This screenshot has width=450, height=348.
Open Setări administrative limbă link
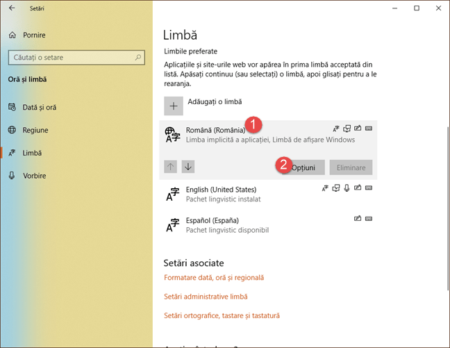click(x=206, y=297)
